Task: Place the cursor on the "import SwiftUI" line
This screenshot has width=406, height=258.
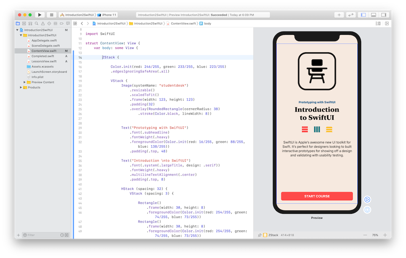Action: [100, 34]
